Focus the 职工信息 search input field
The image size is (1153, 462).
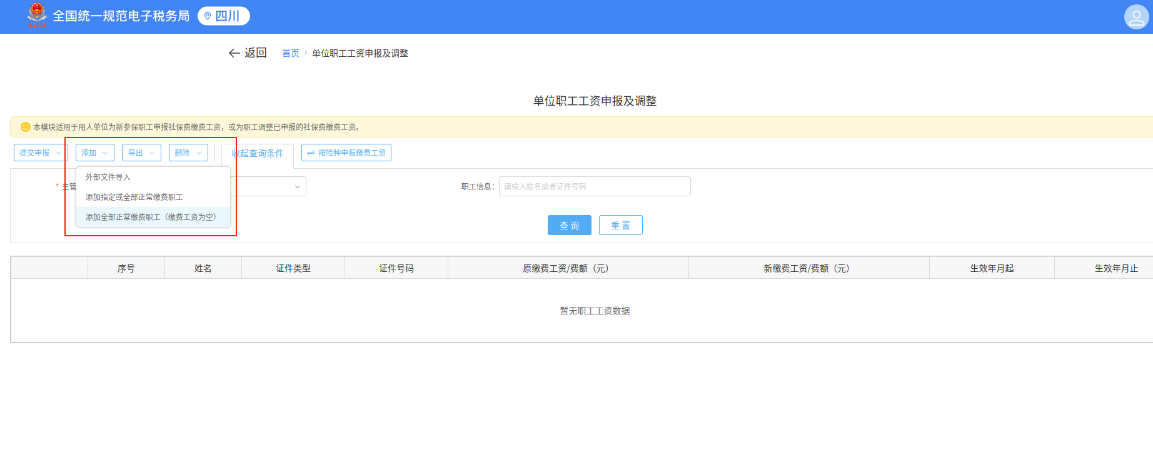594,186
